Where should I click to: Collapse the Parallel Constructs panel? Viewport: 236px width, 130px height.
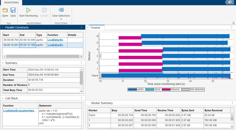click(x=3, y=27)
